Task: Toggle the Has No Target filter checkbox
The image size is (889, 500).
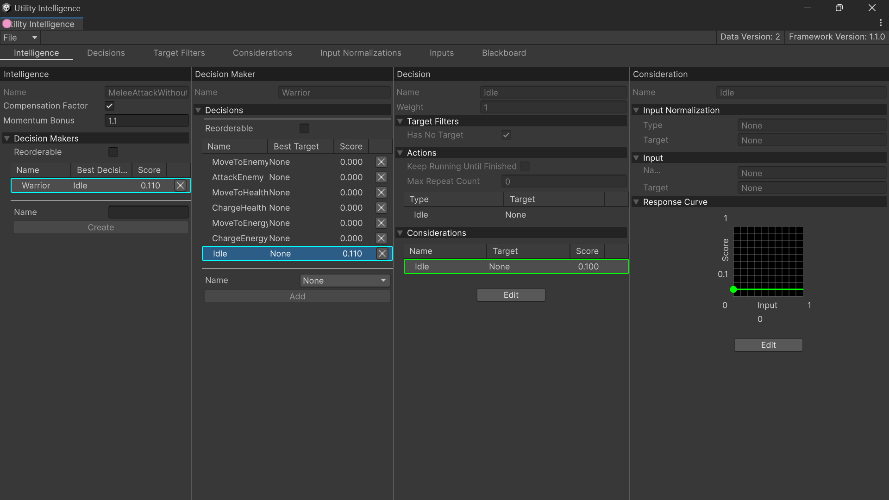Action: (506, 135)
